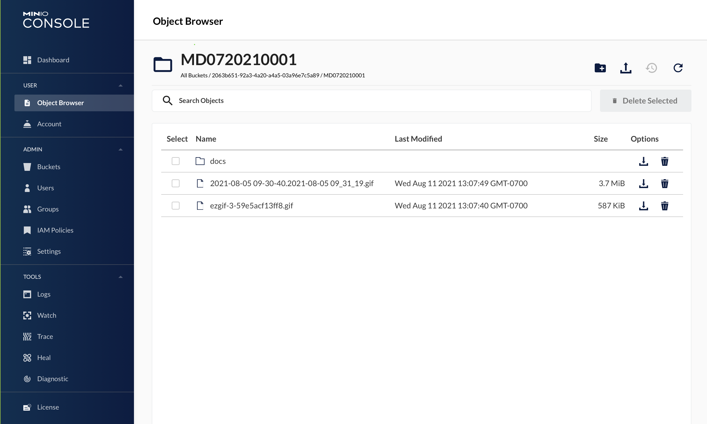Click the Name column header

pyautogui.click(x=206, y=139)
